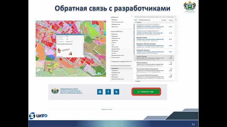Select "Непрочитанные письма" under Избранное
The width and height of the screenshot is (227, 127).
[117, 22]
